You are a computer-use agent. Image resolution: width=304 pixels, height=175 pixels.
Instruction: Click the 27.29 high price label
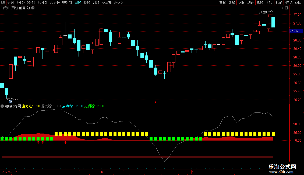coord(263,12)
